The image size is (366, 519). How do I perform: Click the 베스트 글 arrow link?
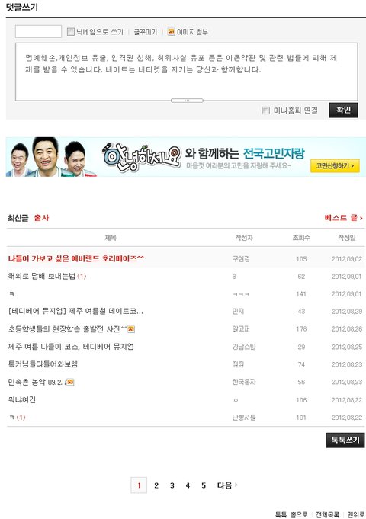click(343, 218)
